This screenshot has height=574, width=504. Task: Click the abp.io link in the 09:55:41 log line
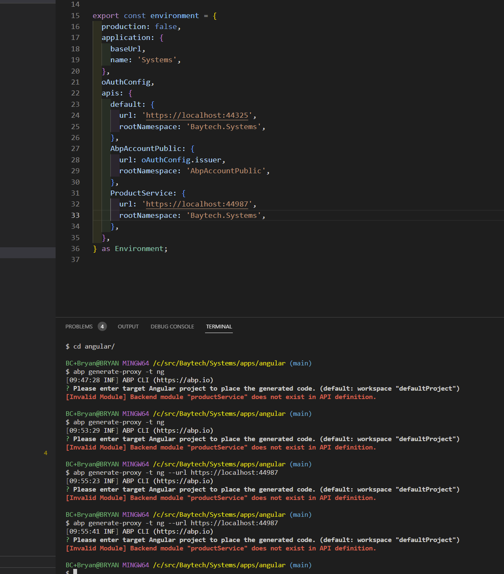tap(183, 532)
